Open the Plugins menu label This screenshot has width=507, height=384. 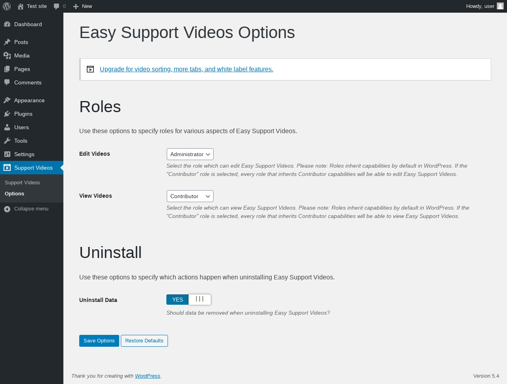pos(23,114)
